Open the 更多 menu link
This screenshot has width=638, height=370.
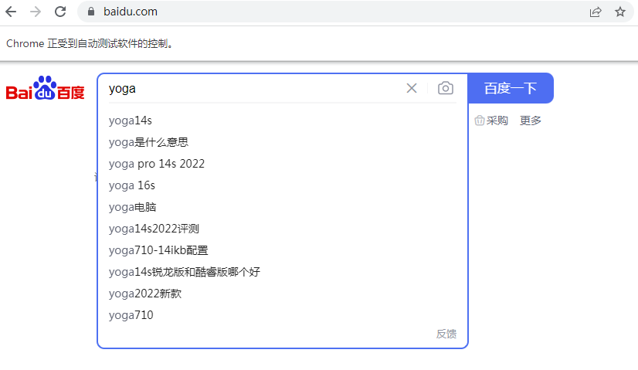(x=531, y=121)
